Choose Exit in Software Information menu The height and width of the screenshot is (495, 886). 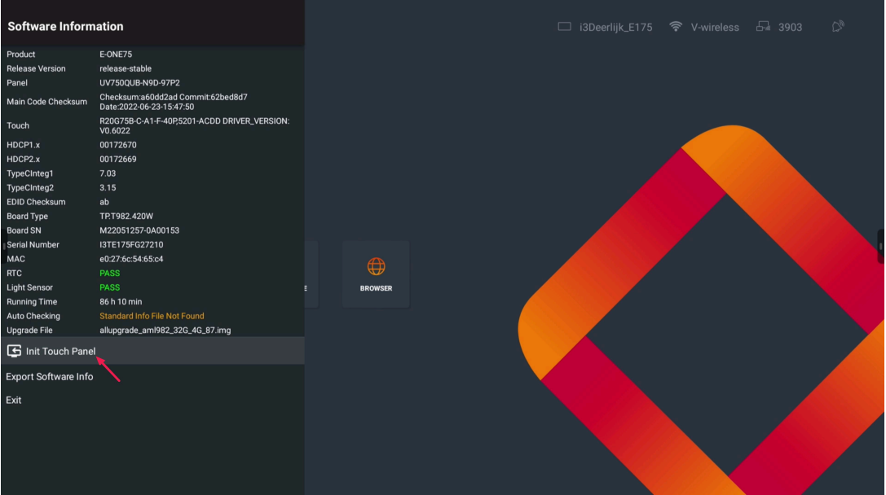(x=14, y=401)
